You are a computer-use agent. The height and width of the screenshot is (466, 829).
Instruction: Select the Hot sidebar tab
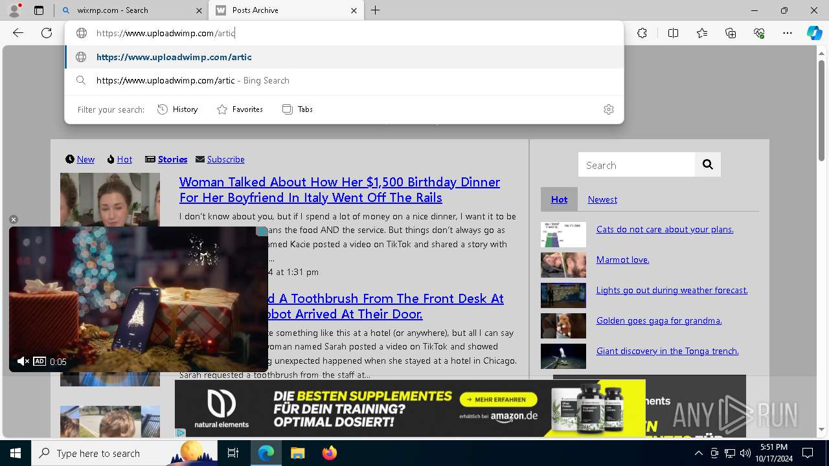click(559, 199)
